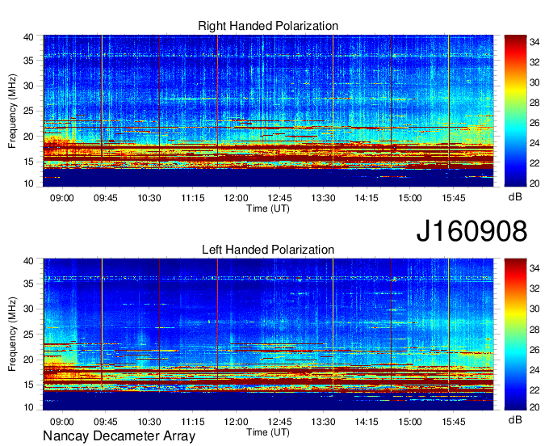This screenshot has height=446, width=549.
Task: Click the 11:15 time tick of the right-handed plot
Action: tap(193, 198)
